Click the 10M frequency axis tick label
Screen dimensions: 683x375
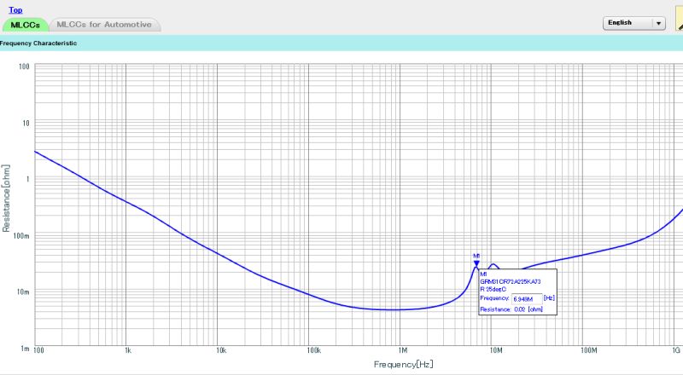click(496, 350)
